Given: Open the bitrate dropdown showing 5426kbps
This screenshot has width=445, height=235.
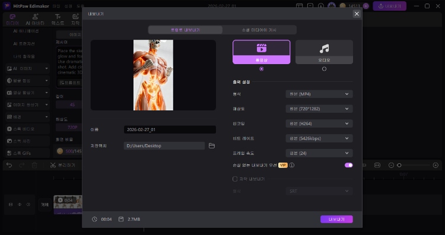Looking at the screenshot, I should click(319, 138).
